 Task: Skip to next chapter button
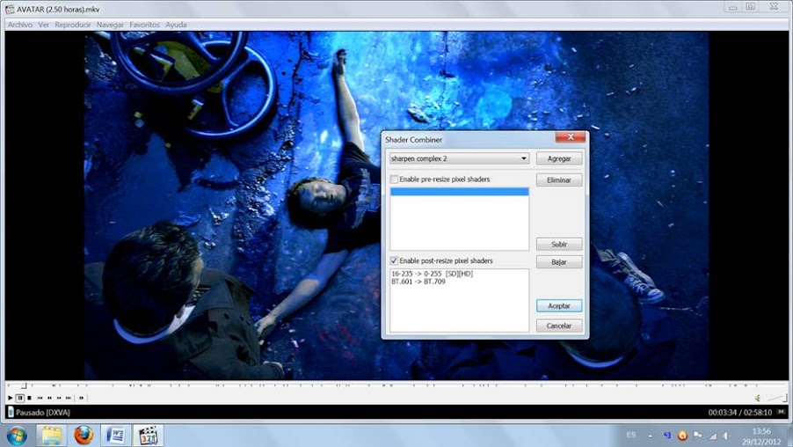pyautogui.click(x=69, y=398)
